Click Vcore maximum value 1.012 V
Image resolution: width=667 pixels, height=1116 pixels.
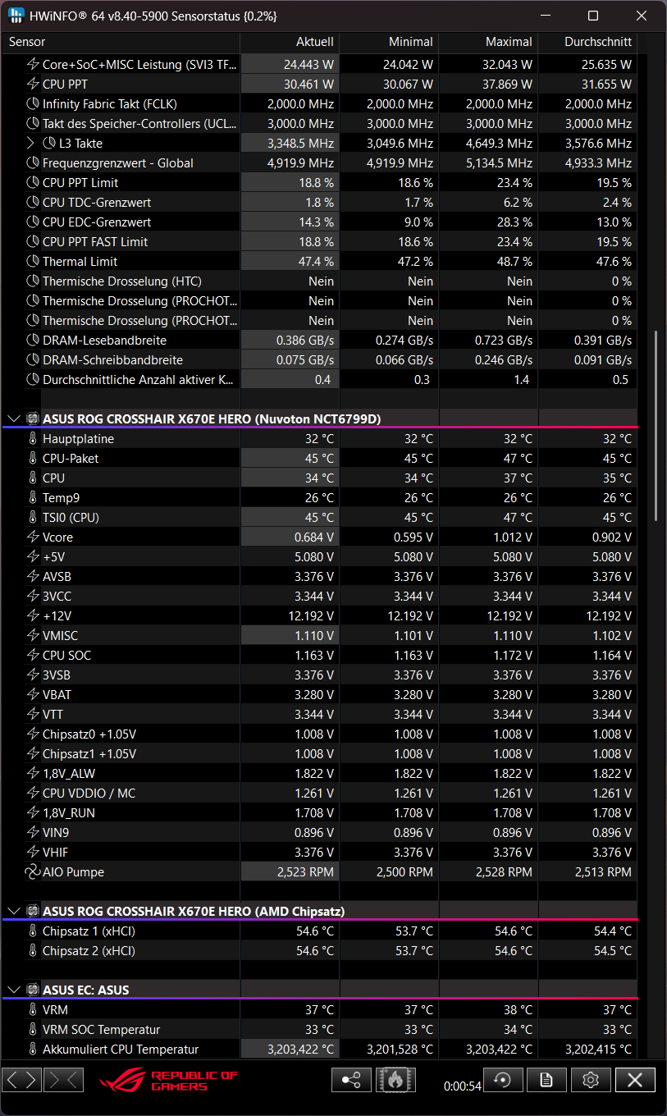click(x=513, y=537)
